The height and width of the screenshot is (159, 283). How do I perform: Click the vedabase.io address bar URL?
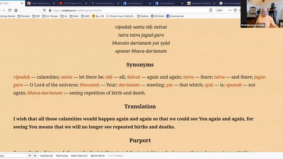click(77, 11)
